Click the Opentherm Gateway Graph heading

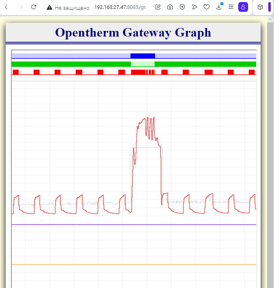click(133, 32)
